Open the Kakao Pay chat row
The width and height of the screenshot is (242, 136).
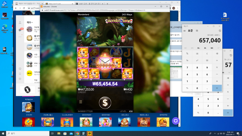[32, 73]
